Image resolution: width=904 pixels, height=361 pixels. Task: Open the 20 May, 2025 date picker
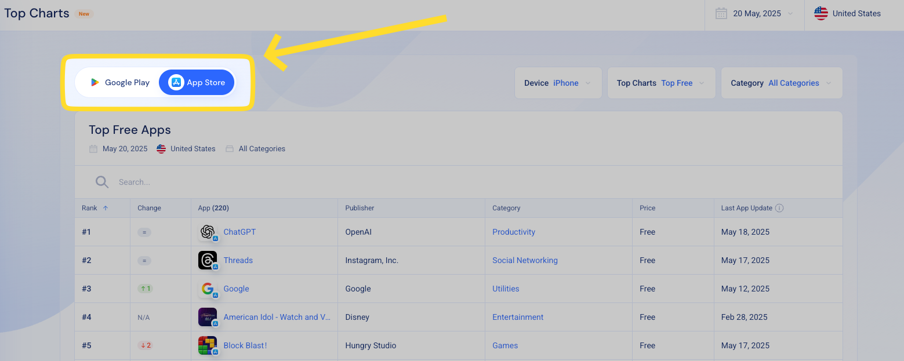(x=754, y=13)
